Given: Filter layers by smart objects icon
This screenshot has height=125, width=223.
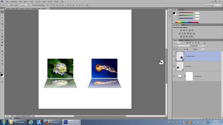Looking at the screenshot, I should coord(198,43).
